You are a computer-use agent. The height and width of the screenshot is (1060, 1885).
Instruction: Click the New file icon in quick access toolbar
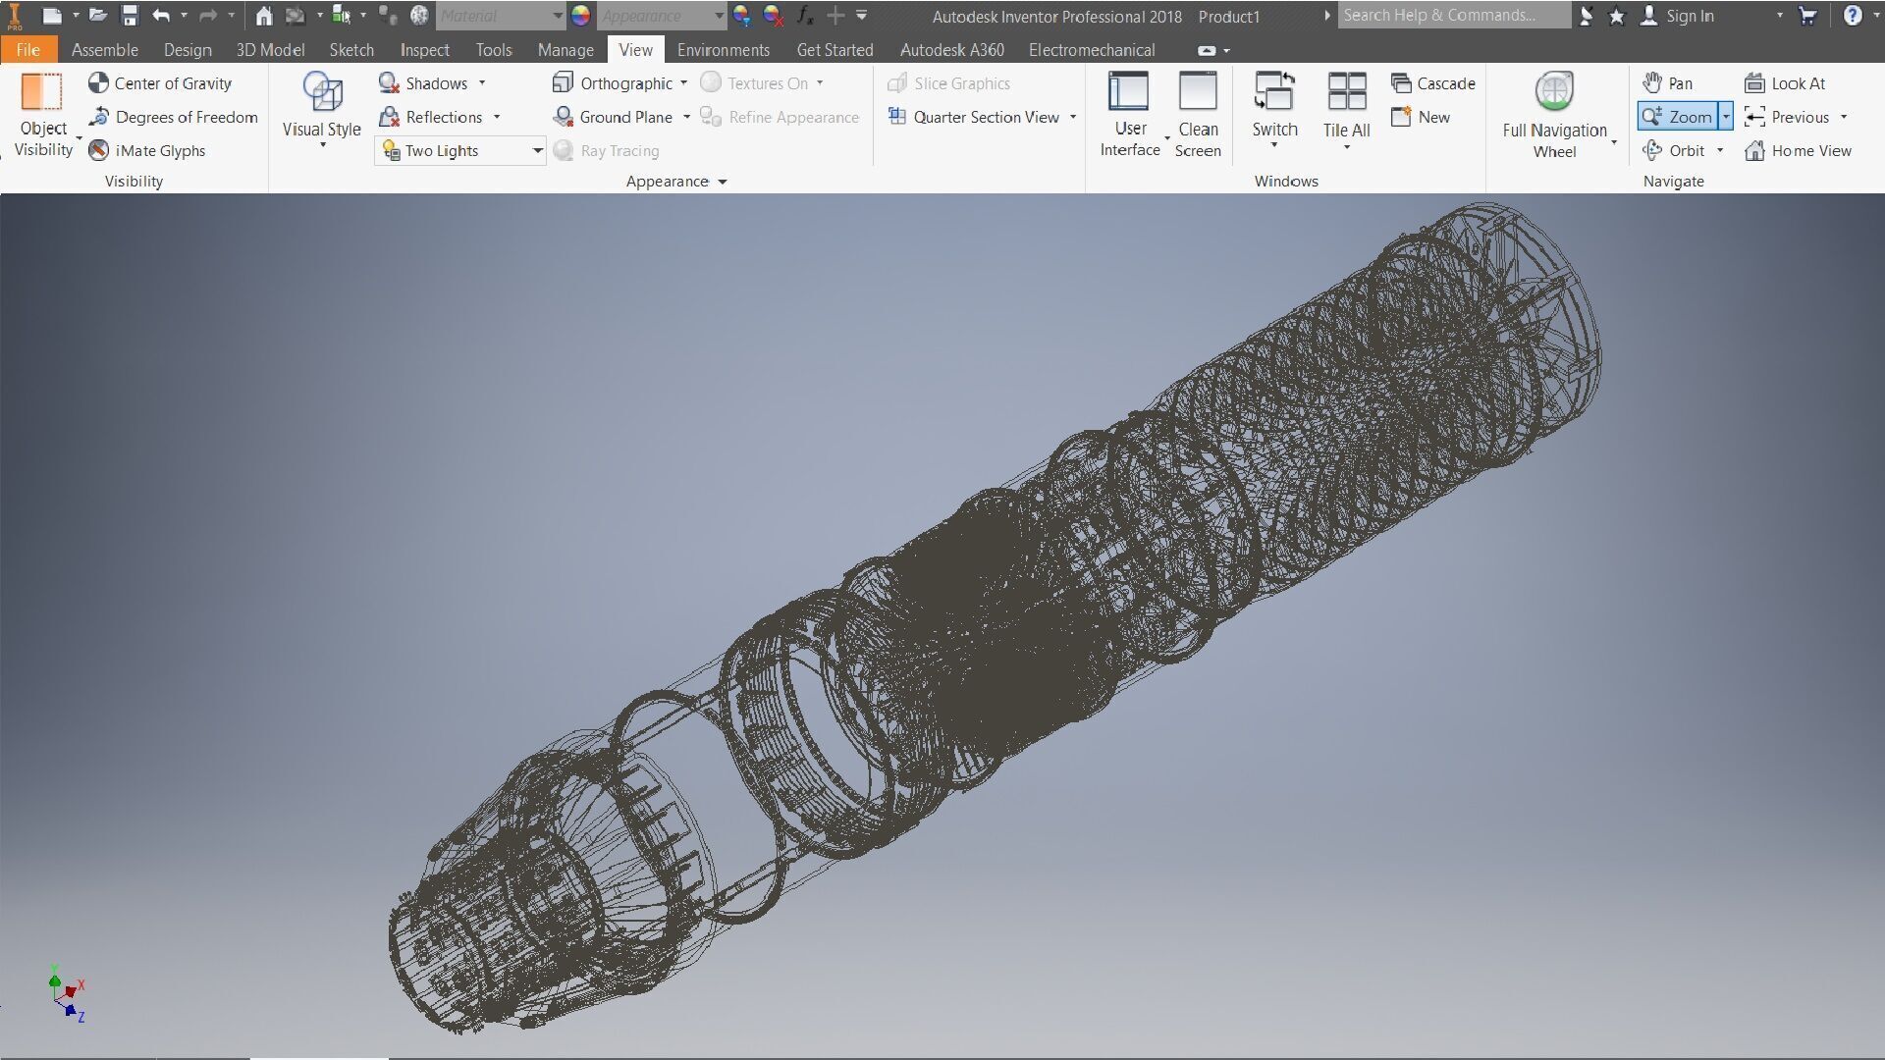click(52, 16)
